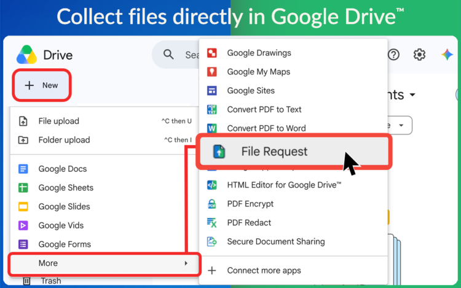The image size is (461, 288).
Task: Click the PDF Redact icon
Action: point(212,222)
